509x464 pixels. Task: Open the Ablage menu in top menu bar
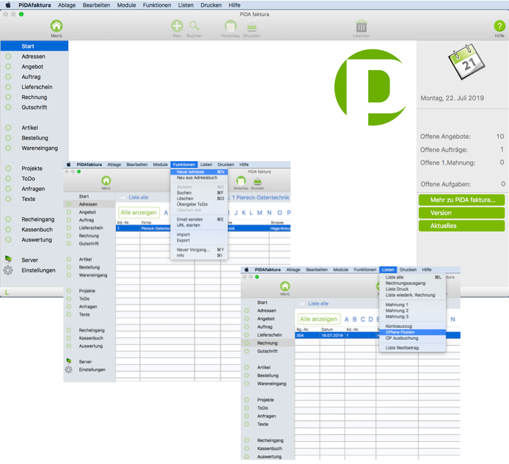[67, 5]
